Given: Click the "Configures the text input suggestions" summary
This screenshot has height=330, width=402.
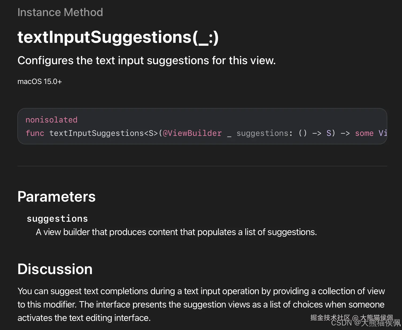Looking at the screenshot, I should (x=146, y=60).
